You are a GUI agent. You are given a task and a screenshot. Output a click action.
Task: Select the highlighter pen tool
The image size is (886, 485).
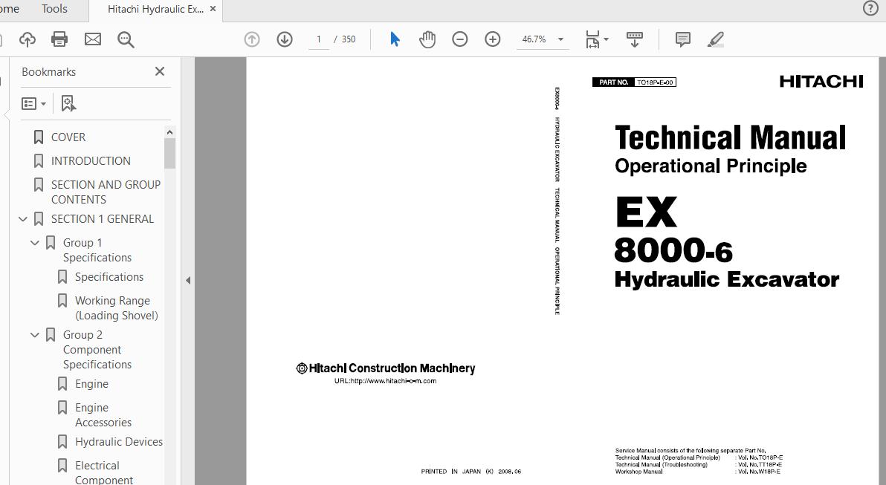[x=715, y=39]
